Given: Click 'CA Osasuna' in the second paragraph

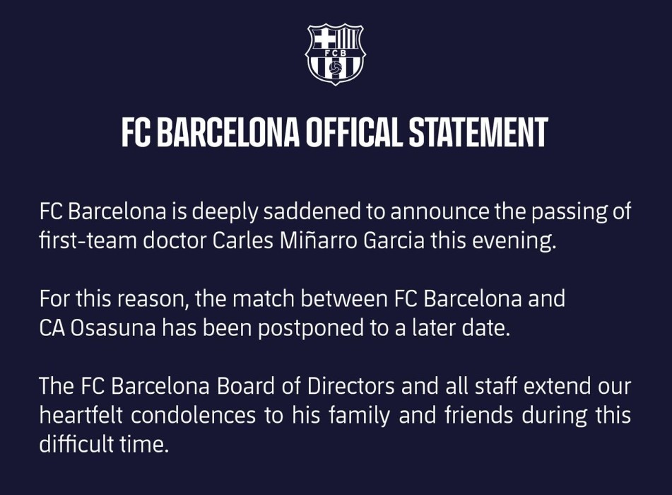Looking at the screenshot, I should pyautogui.click(x=98, y=328).
